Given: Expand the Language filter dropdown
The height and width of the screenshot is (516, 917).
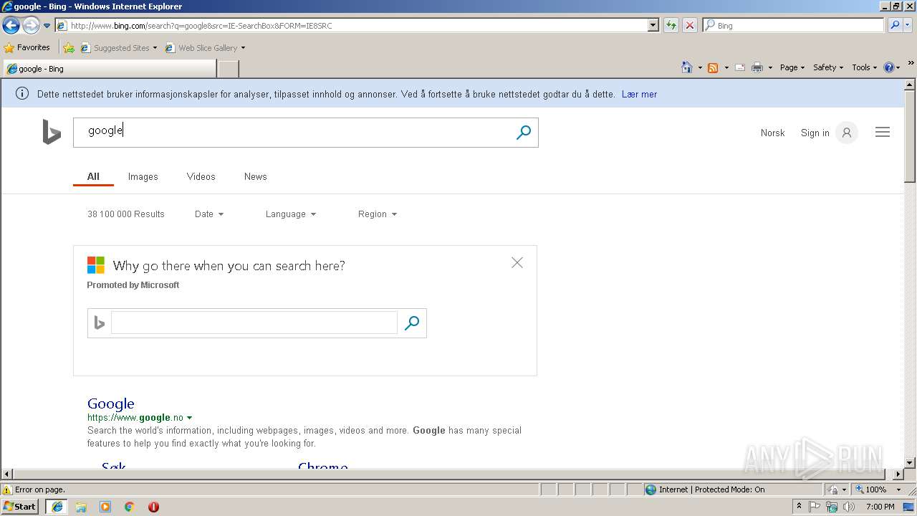Looking at the screenshot, I should [291, 214].
